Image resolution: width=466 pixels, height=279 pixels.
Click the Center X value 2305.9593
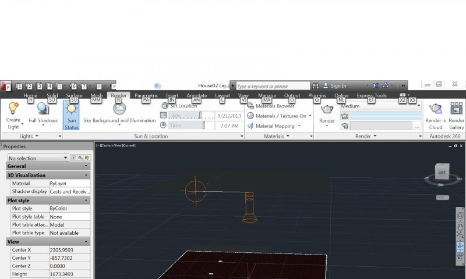tap(69, 250)
